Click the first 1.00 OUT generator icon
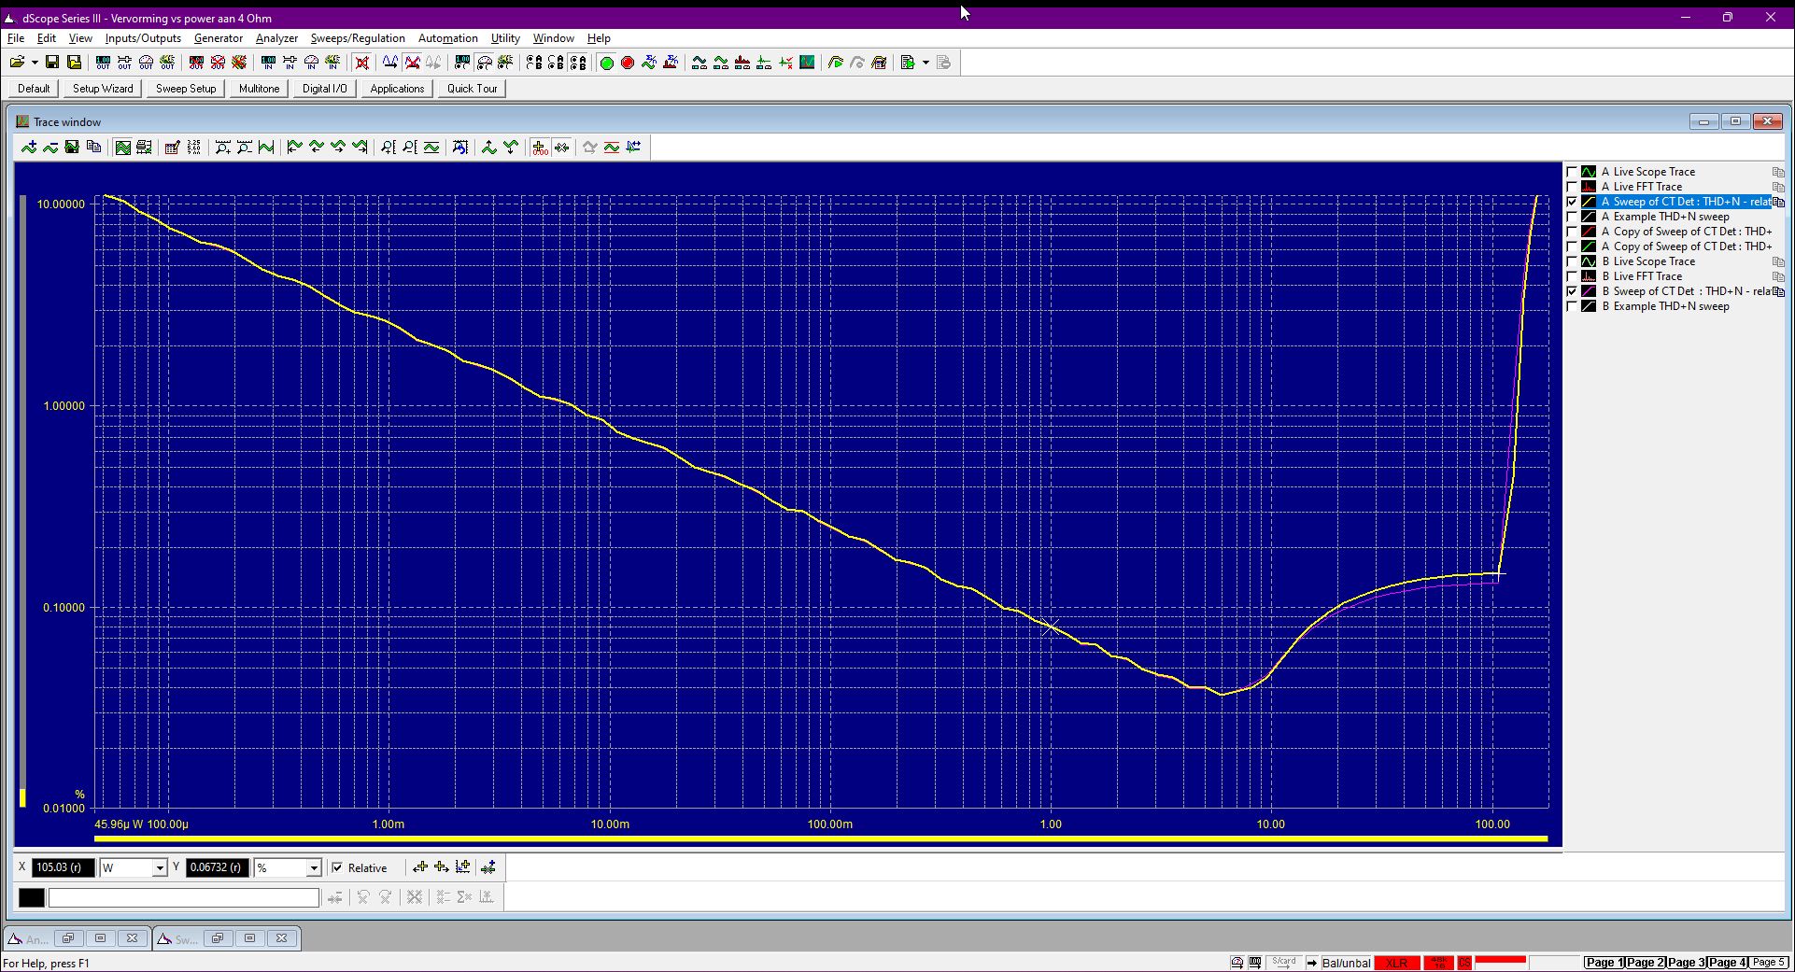 click(x=103, y=63)
